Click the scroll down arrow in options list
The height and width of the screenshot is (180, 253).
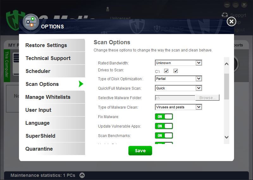[226, 137]
